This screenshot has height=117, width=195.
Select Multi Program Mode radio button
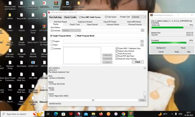click(x=76, y=36)
